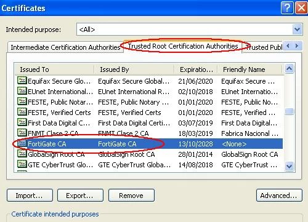The image size is (308, 222).
Task: Select 'GlobalSign Root CA' issued-to entry
Action: point(56,154)
